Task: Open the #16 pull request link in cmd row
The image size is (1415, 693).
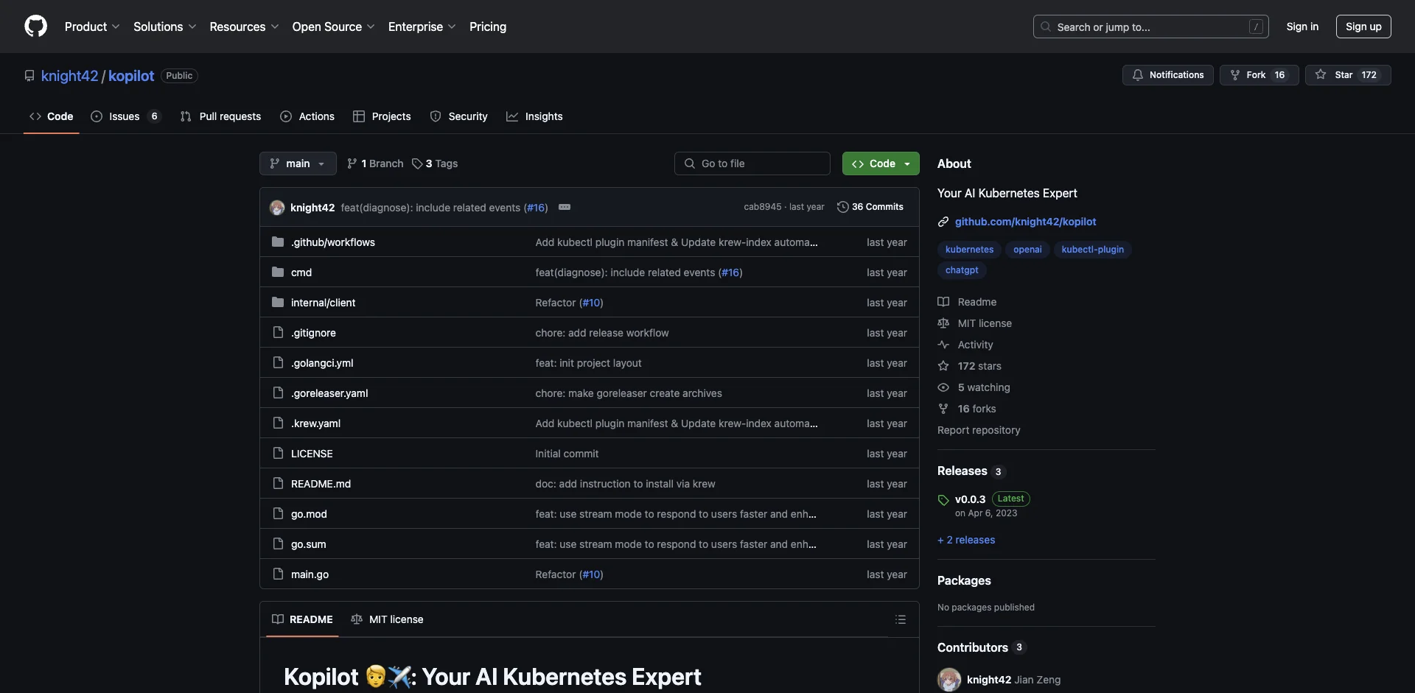Action: [x=730, y=272]
